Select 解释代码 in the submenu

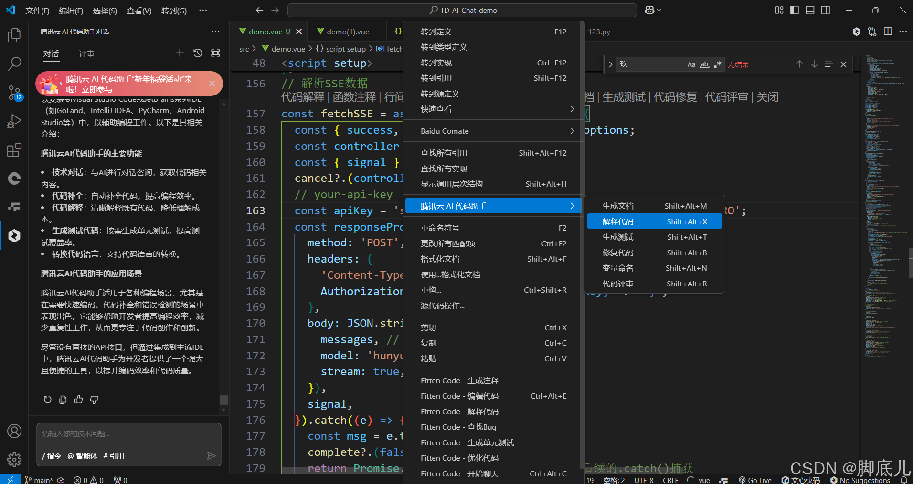point(655,221)
